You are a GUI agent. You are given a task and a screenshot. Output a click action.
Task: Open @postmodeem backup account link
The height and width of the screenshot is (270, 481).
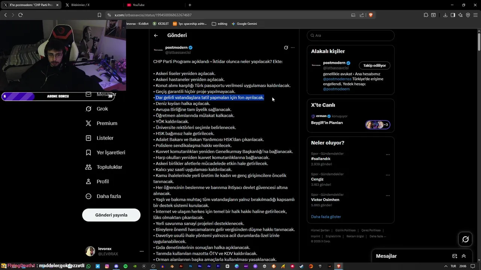click(336, 89)
